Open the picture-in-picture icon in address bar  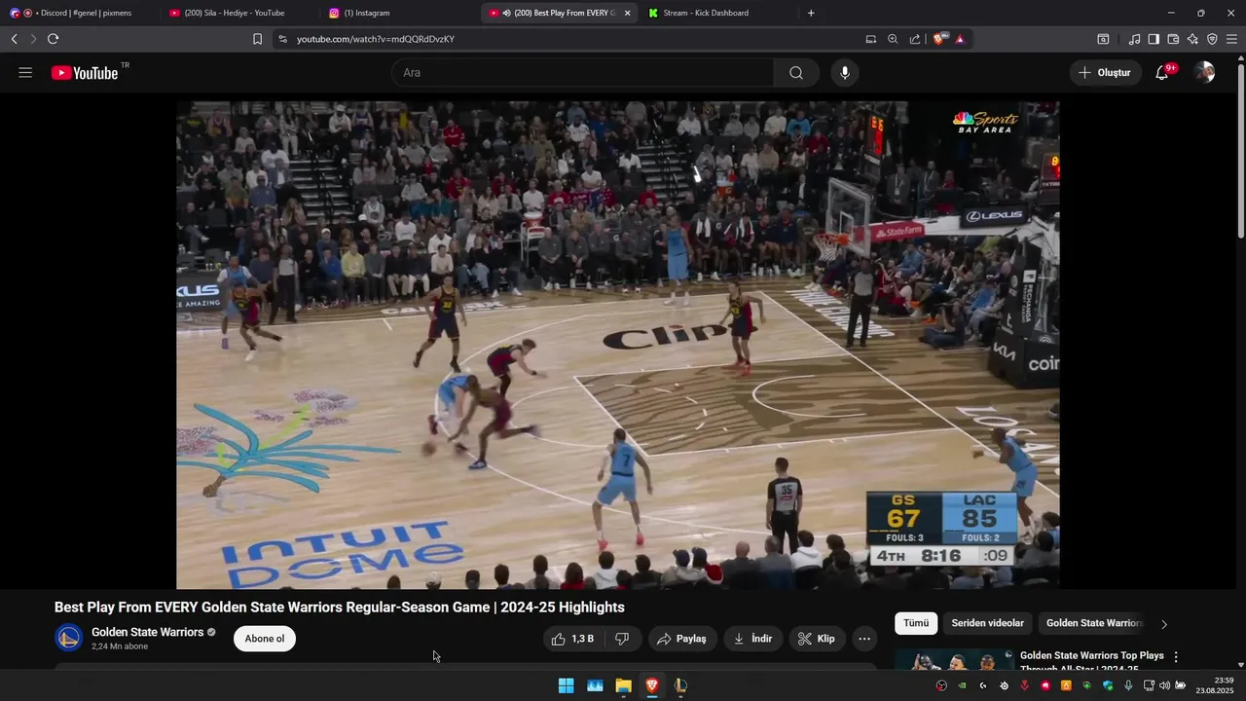tap(871, 39)
